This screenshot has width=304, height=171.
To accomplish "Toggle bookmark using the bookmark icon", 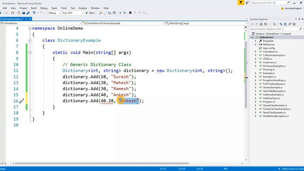I will click(x=130, y=13).
